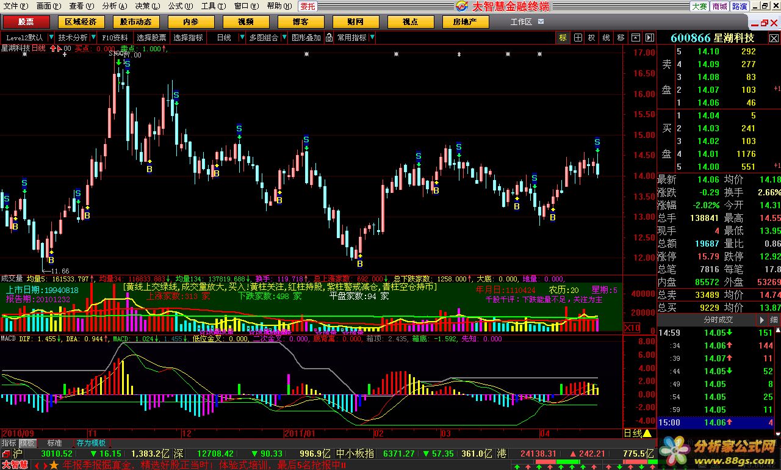The height and width of the screenshot is (470, 781).
Task: Open the 公式 Formula menu
Action: (180, 6)
